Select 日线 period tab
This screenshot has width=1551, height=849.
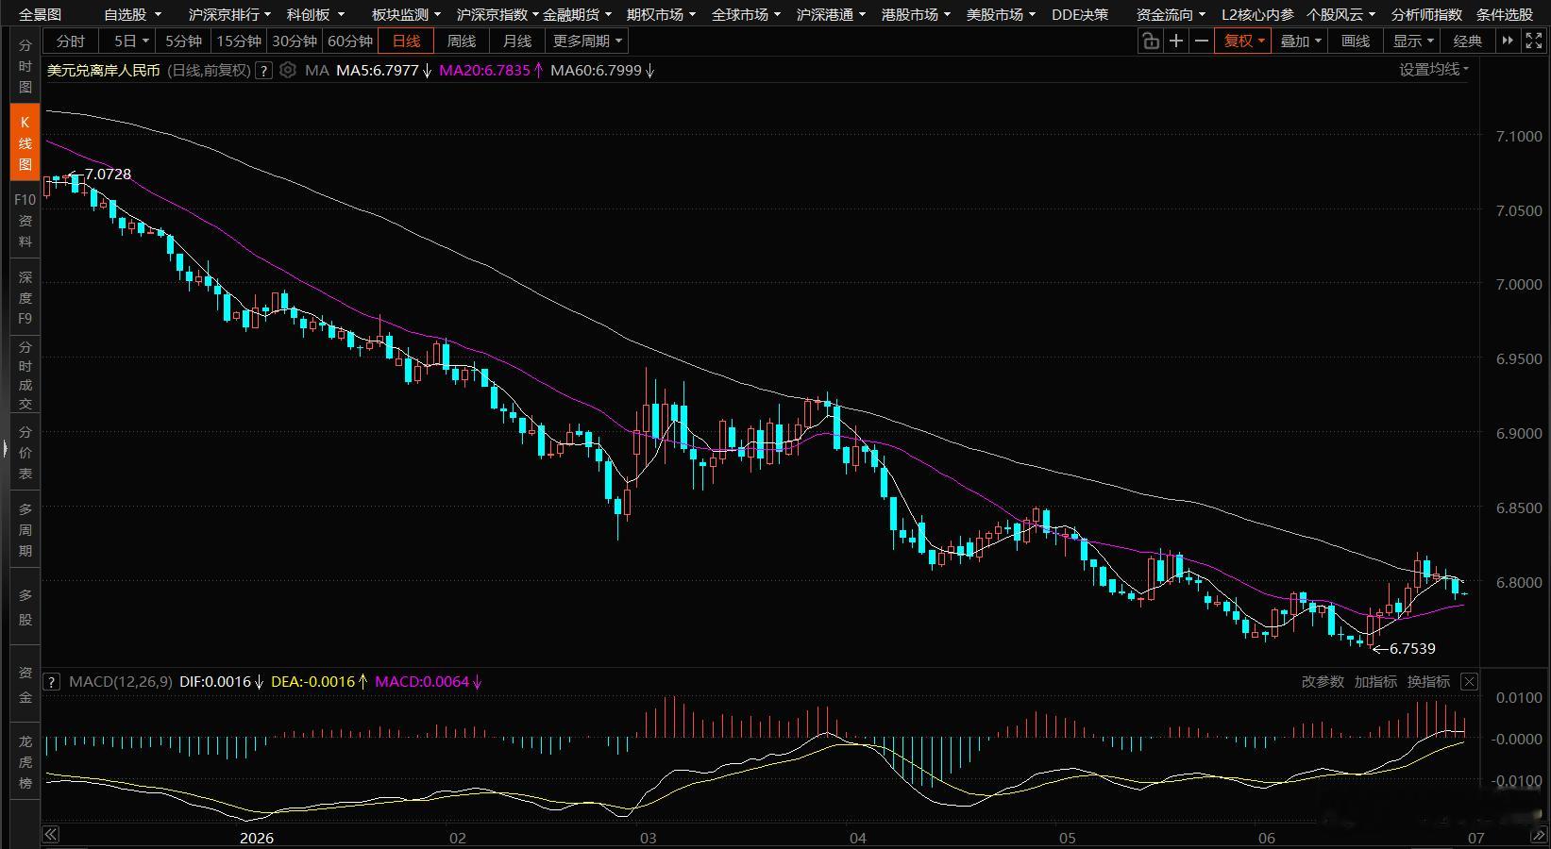[x=406, y=41]
